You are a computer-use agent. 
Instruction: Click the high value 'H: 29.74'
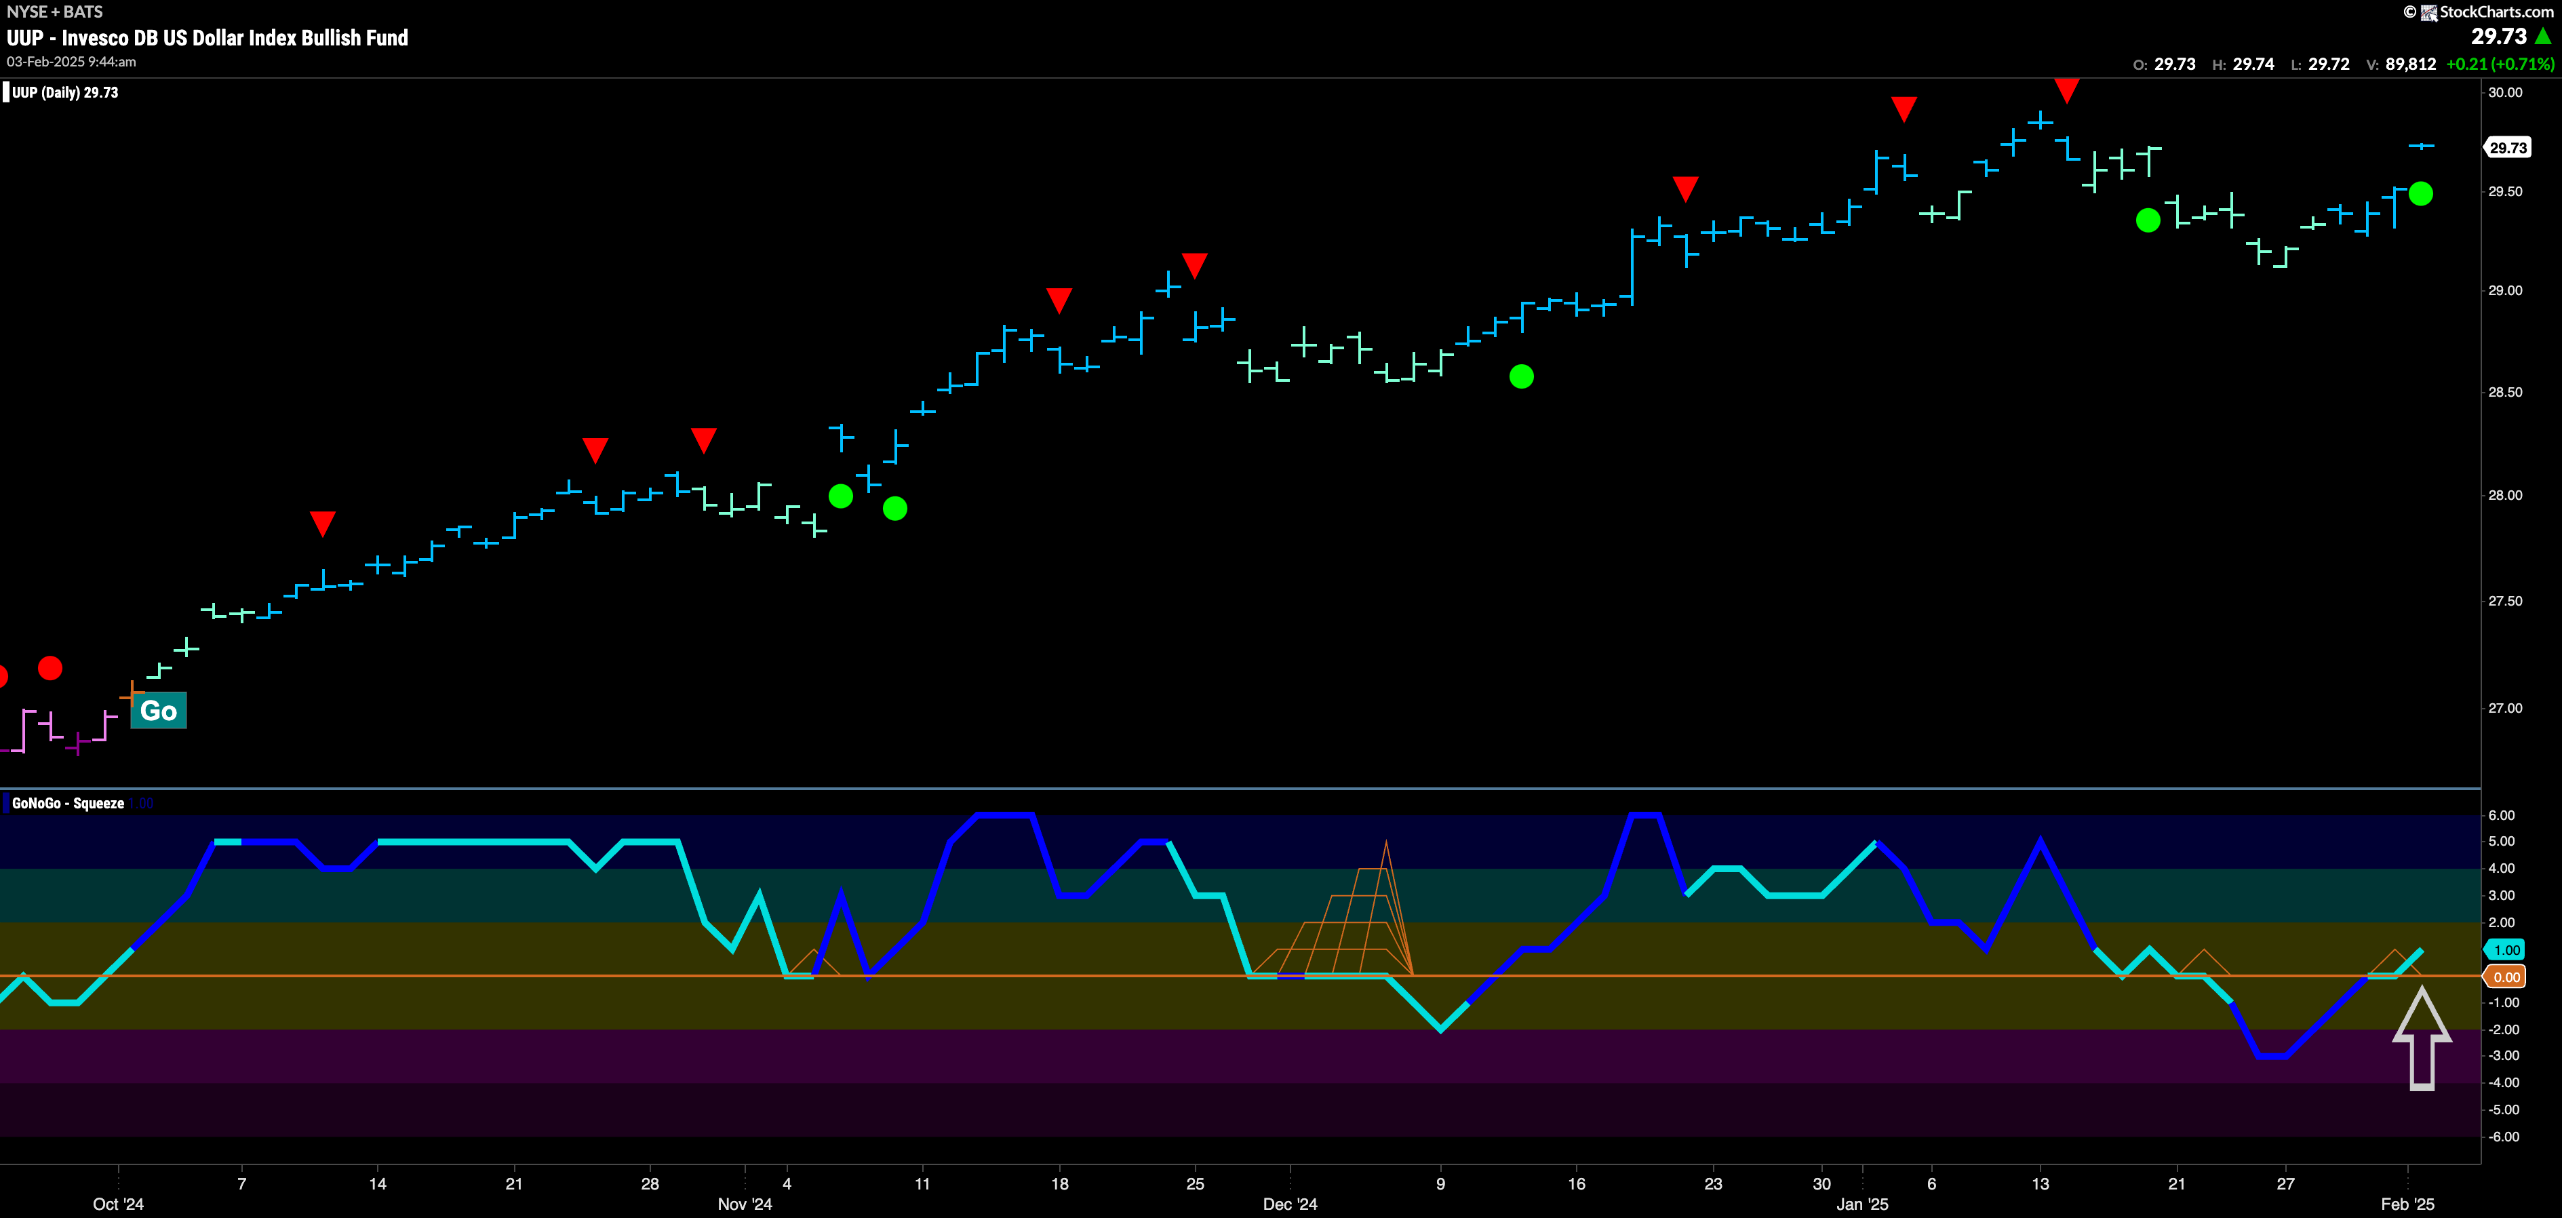2243,64
